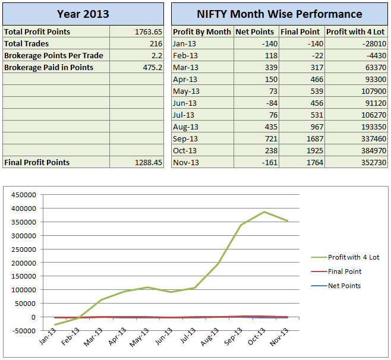
Task: Click the Profit By Month column header
Action: click(x=202, y=32)
